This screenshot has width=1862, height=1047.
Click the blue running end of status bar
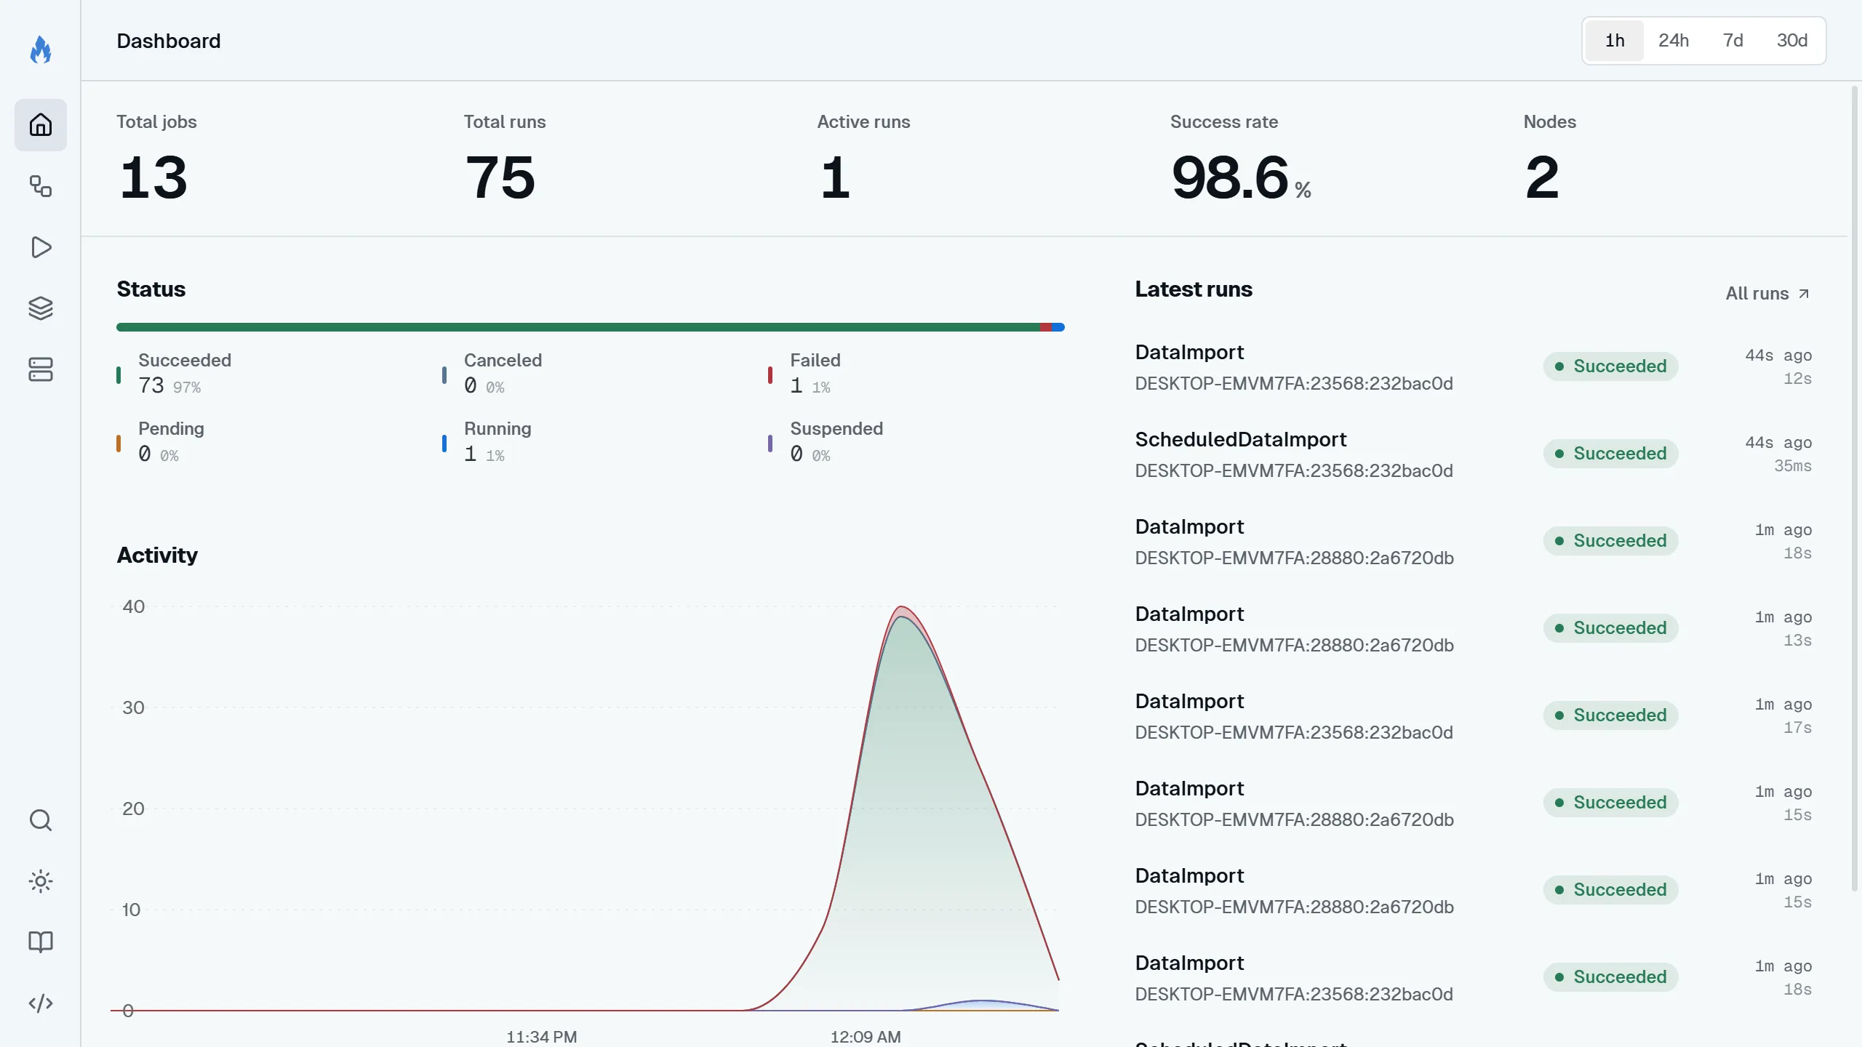click(1059, 327)
